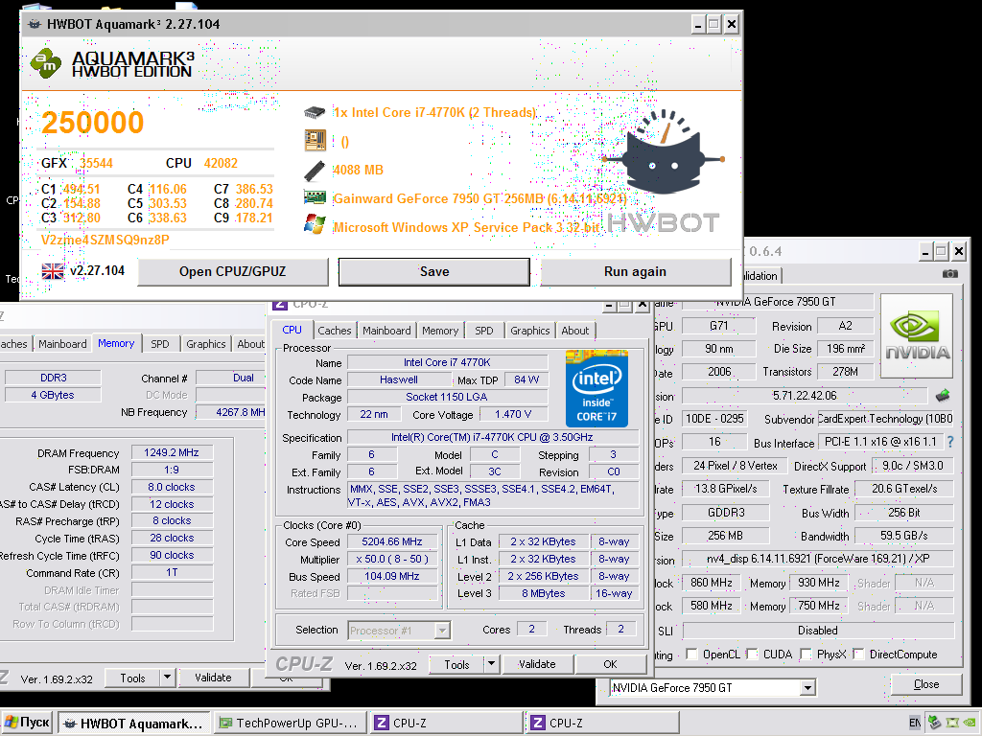This screenshot has height=736, width=982.
Task: Click the validation code V2zme4SZMSQ9nz8P
Action: [105, 241]
